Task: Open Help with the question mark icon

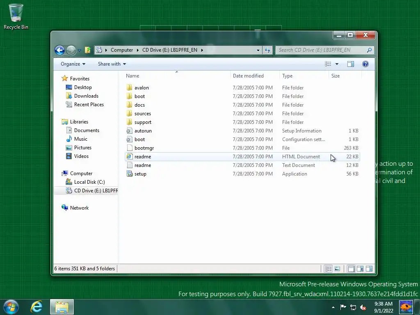Action: point(365,64)
